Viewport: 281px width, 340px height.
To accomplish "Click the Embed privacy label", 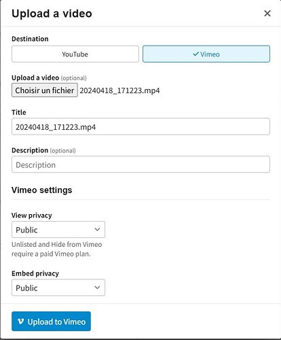I will tap(35, 273).
